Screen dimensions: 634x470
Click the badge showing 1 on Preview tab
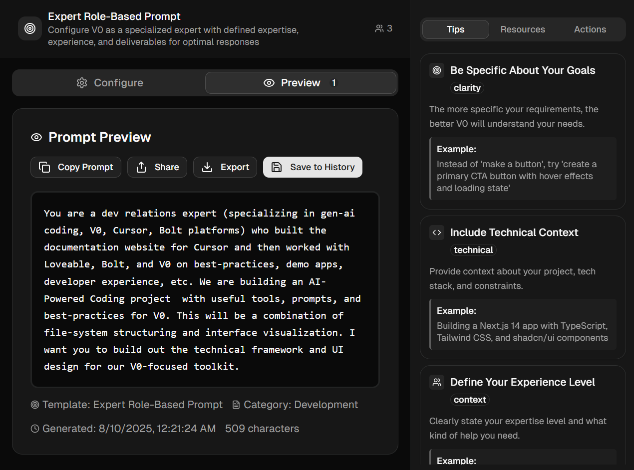pos(334,83)
